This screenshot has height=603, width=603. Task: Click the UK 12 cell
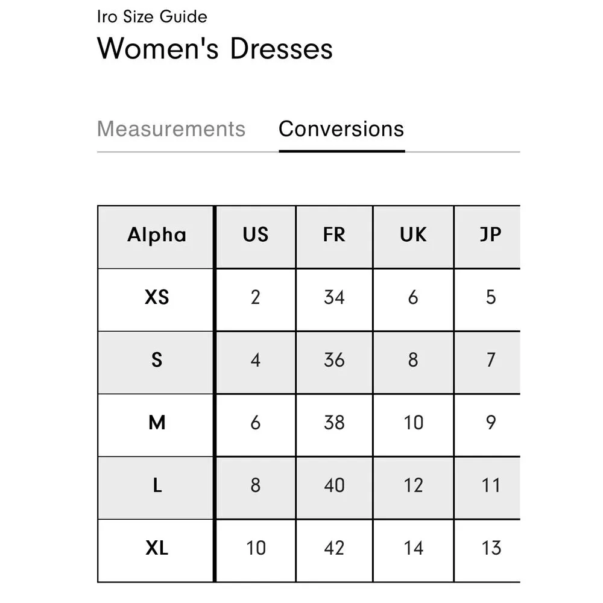pos(413,485)
